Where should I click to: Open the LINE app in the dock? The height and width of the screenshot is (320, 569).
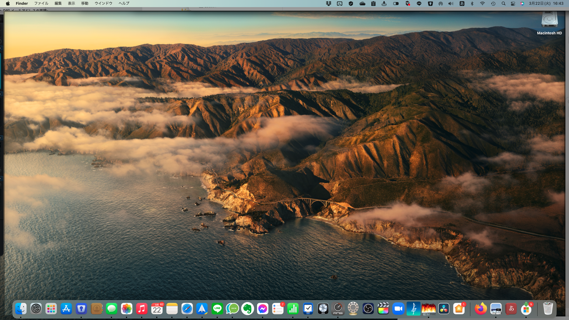coord(217,309)
